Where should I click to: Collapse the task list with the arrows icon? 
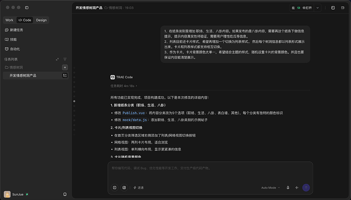57,60
